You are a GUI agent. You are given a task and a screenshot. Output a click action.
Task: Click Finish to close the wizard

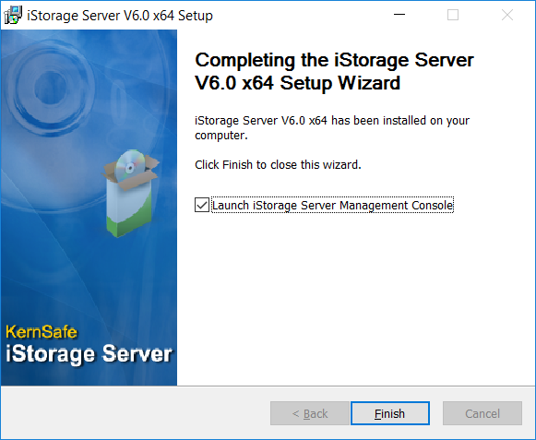tap(390, 413)
